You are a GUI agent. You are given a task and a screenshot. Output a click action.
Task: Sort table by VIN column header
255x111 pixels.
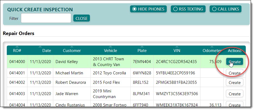177,50
